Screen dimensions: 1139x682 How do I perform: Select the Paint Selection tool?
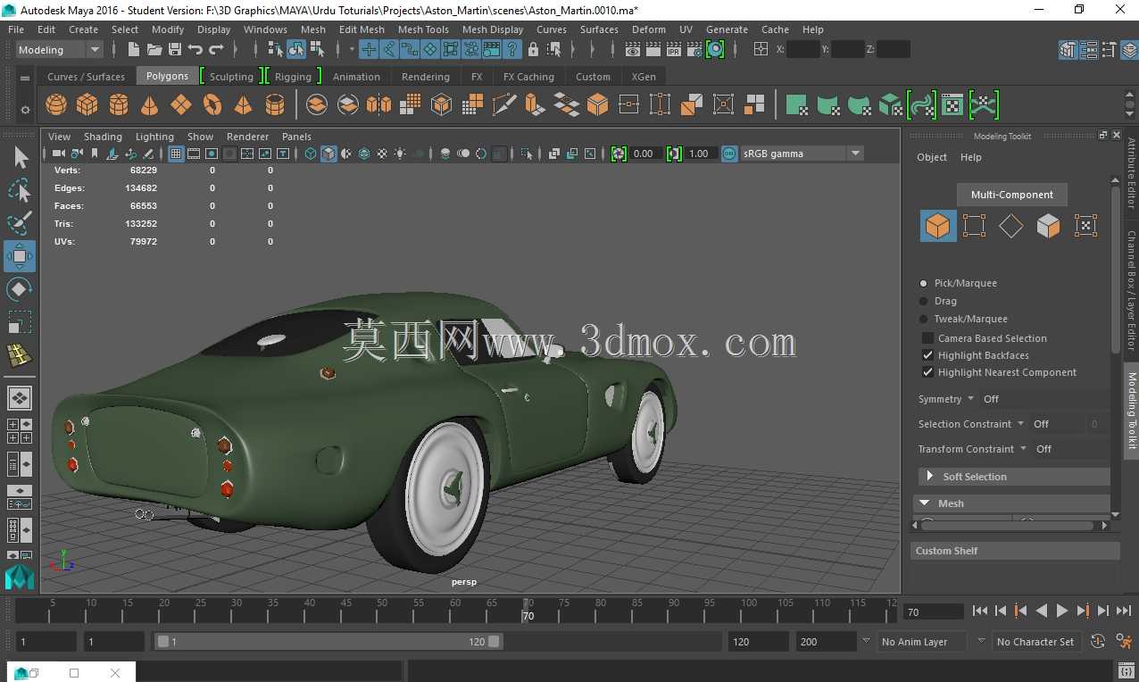pyautogui.click(x=20, y=222)
